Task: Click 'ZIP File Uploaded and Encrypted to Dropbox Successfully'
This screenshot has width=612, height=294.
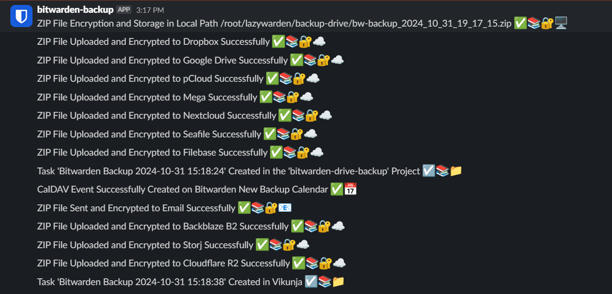Action: point(153,42)
